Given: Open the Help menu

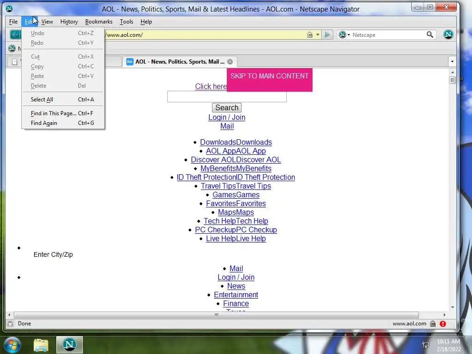Looking at the screenshot, I should (146, 22).
